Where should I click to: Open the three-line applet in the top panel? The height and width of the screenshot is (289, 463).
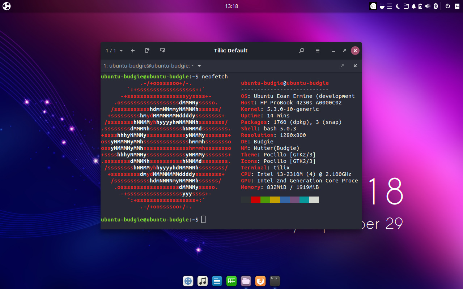coord(390,6)
